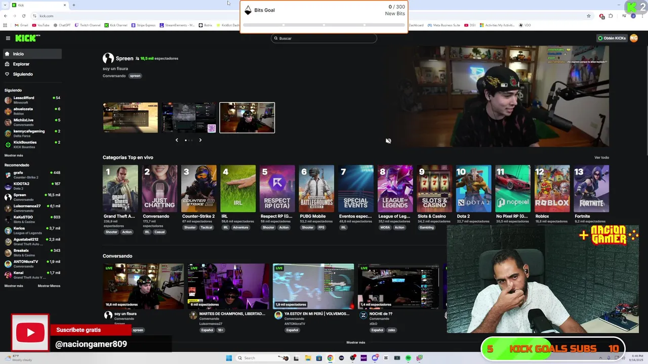Open Roblox category card
Image resolution: width=648 pixels, height=364 pixels.
click(x=552, y=189)
